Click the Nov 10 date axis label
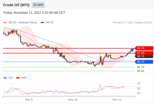This screenshot has width=154, height=104. coord(73,100)
